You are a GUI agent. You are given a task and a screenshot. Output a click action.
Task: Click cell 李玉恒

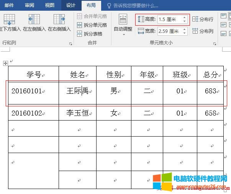77,113
